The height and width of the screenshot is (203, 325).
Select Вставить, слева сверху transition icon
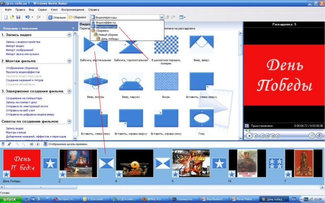(x=202, y=81)
